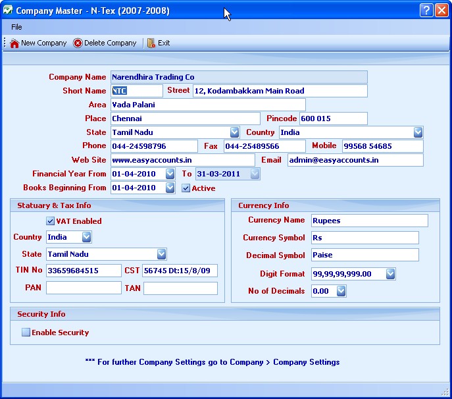Toggle the VAT Enabled checkbox
The height and width of the screenshot is (399, 452).
click(x=50, y=221)
